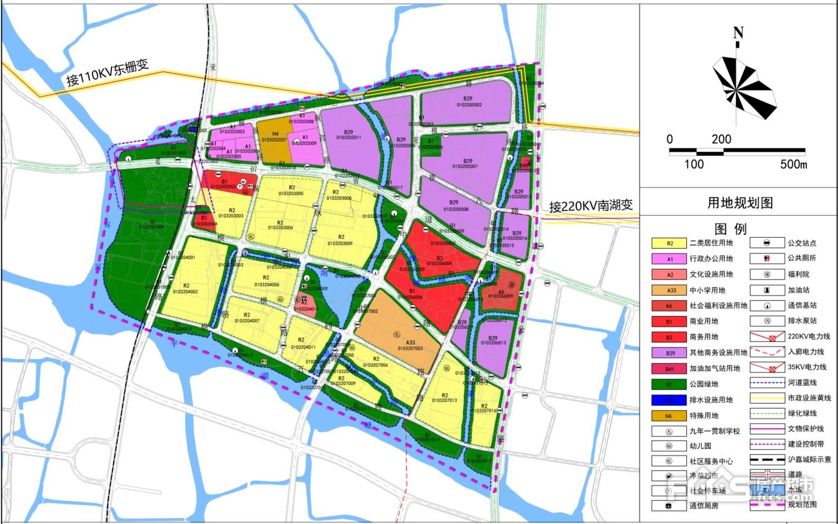This screenshot has height=524, width=838.
Task: Click the '500m' scale label
Action: [793, 164]
